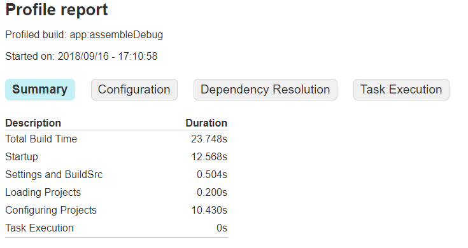Select the Configuring Projects row label
The height and width of the screenshot is (248, 468).
point(51,210)
